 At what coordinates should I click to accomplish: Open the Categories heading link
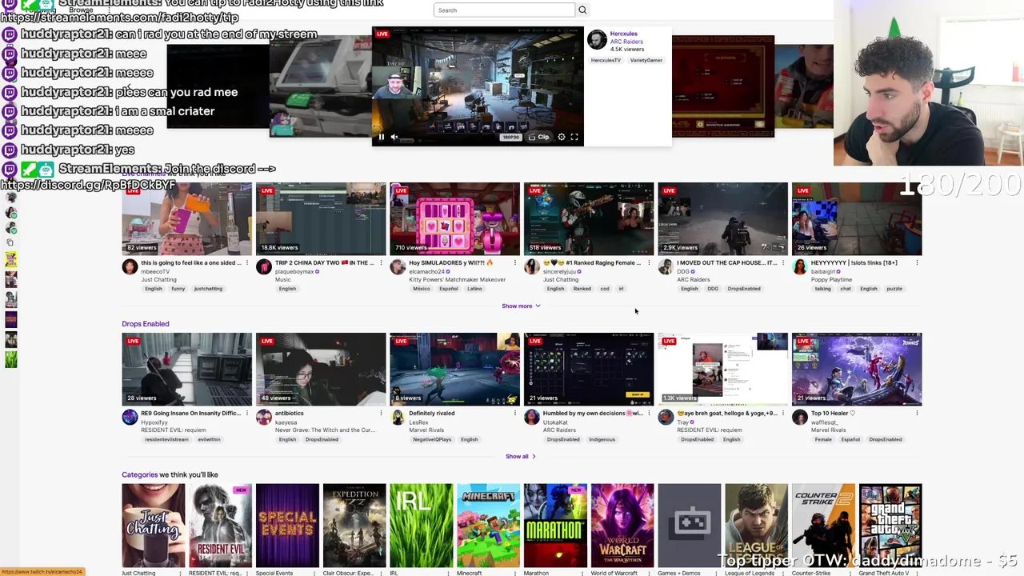pyautogui.click(x=139, y=474)
